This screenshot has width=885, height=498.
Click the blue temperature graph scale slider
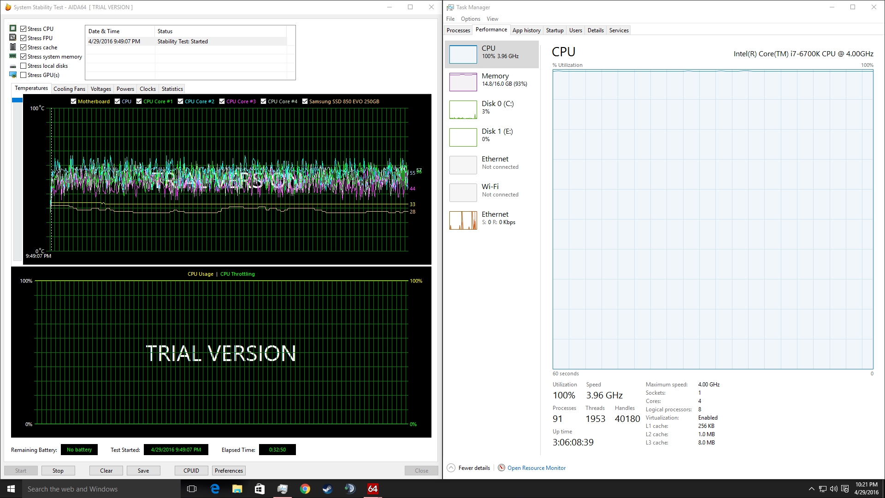point(18,100)
